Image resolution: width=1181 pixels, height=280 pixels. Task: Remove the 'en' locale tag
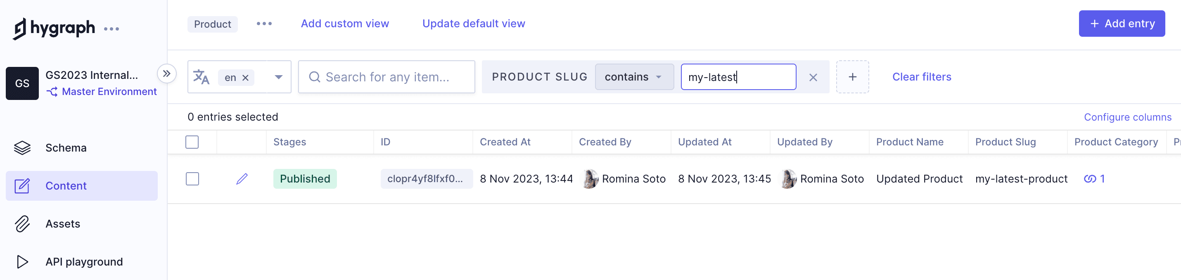[x=246, y=78]
